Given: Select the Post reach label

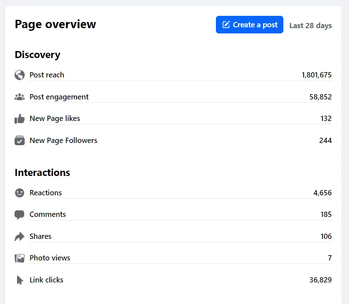Looking at the screenshot, I should click(47, 75).
